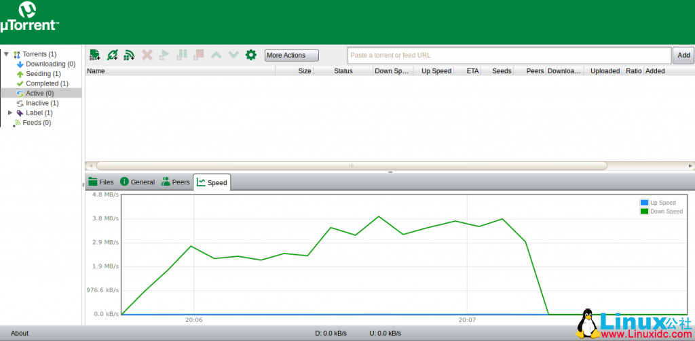Select Completed (1) category
The height and width of the screenshot is (341, 695).
click(x=47, y=83)
